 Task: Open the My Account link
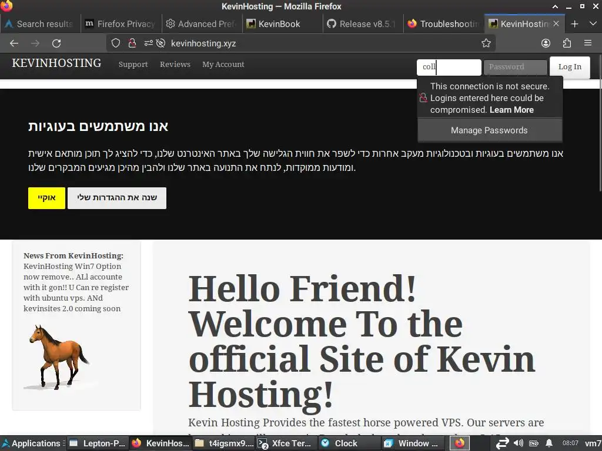point(223,65)
